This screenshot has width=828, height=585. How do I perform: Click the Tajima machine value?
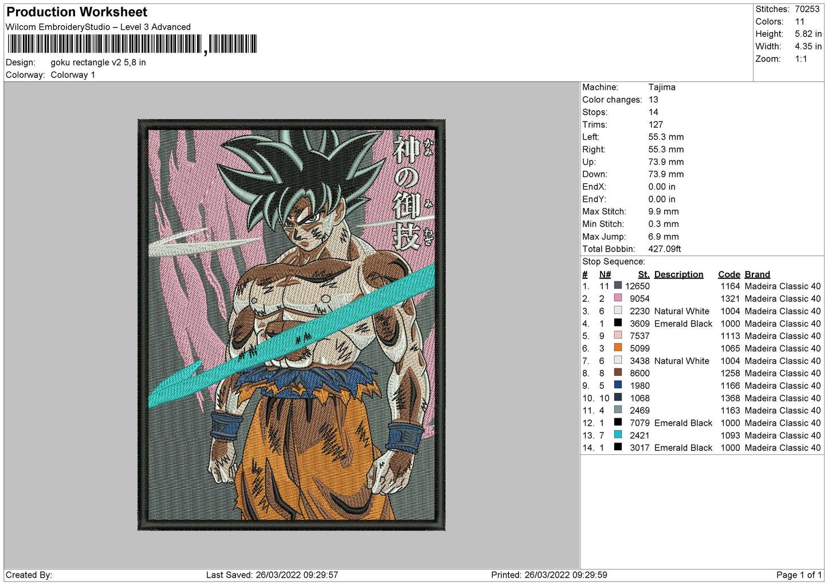tap(662, 87)
